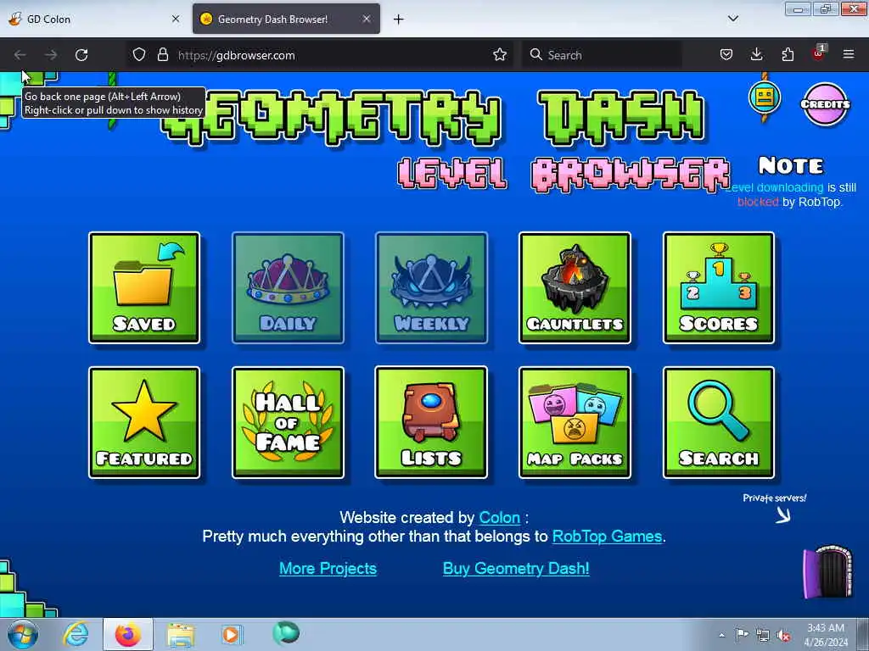The height and width of the screenshot is (651, 869).
Task: Close the GD Colon tab
Action: (176, 19)
